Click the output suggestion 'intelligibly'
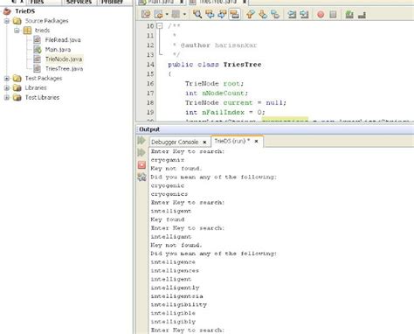Image resolution: width=414 pixels, height=334 pixels. (173, 322)
